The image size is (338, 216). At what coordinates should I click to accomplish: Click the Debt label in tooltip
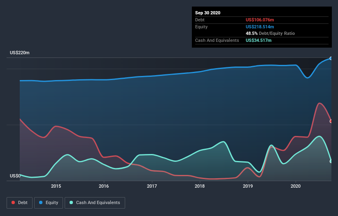[200, 20]
